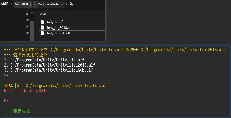Click the file icon of Unity_lic.ulf

[42, 22]
